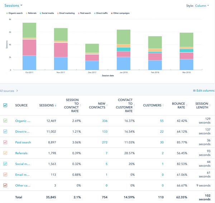The image size is (215, 203).
Task: Open Direct traffic customers count 22
Action: coord(162,132)
